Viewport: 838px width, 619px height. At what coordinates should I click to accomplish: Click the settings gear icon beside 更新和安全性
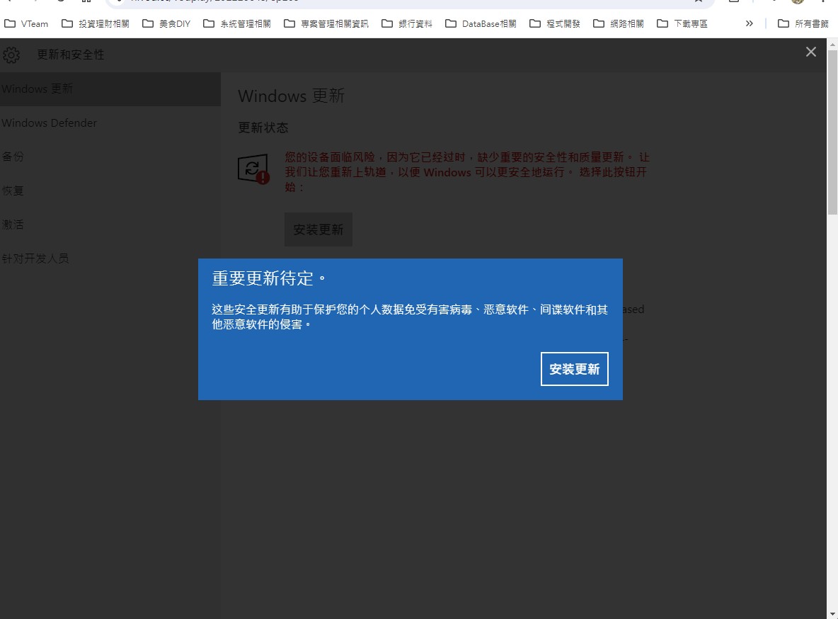(x=11, y=55)
